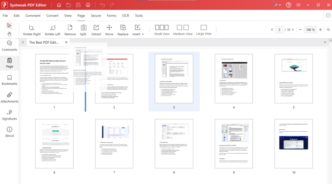Image resolution: width=332 pixels, height=184 pixels.
Task: Open the Secure menu
Action: point(96,16)
